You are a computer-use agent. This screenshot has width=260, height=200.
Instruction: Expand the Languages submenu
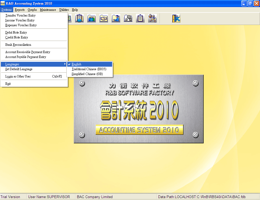[x=34, y=64]
